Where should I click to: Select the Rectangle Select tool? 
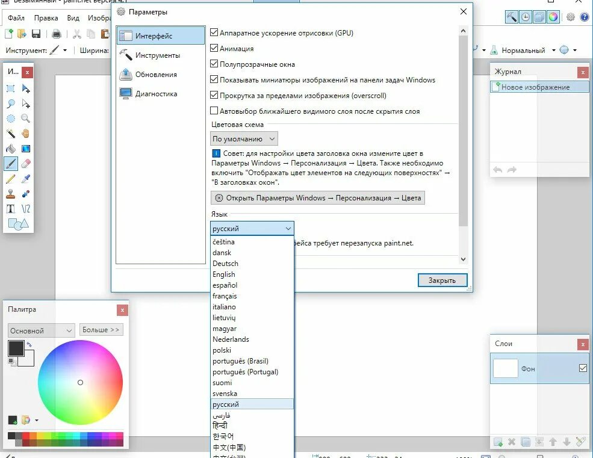pos(11,88)
